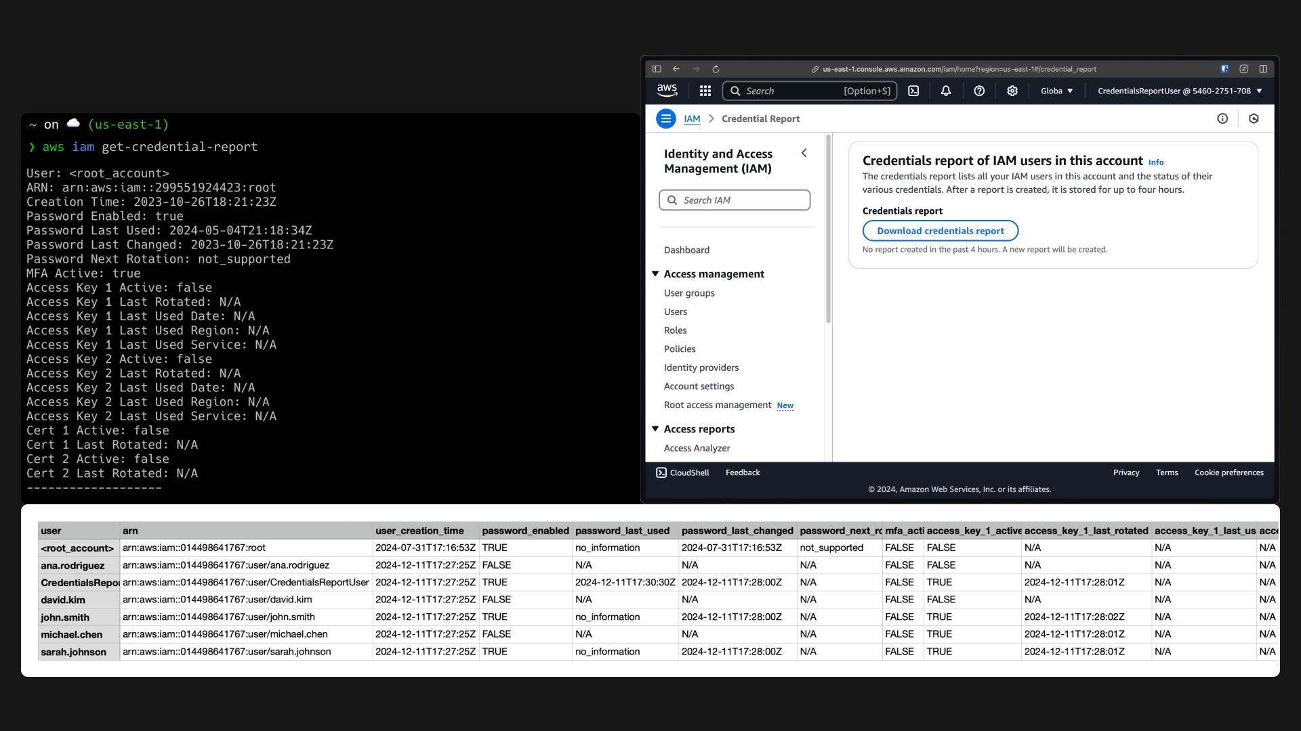Open the CredentialsReportUser account dropdown
1301x731 pixels.
1180,91
